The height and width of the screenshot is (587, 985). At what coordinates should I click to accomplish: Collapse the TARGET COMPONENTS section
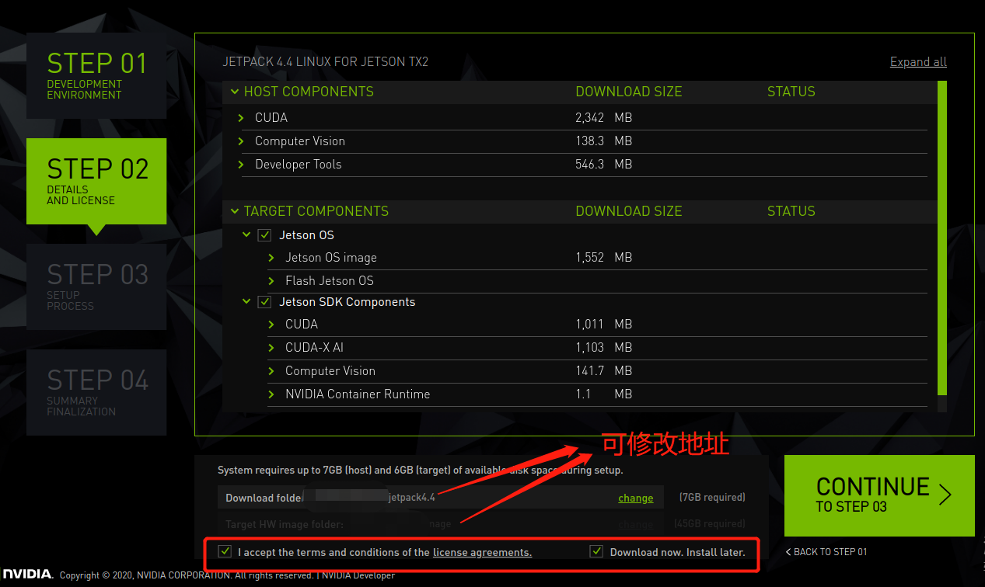pyautogui.click(x=235, y=211)
